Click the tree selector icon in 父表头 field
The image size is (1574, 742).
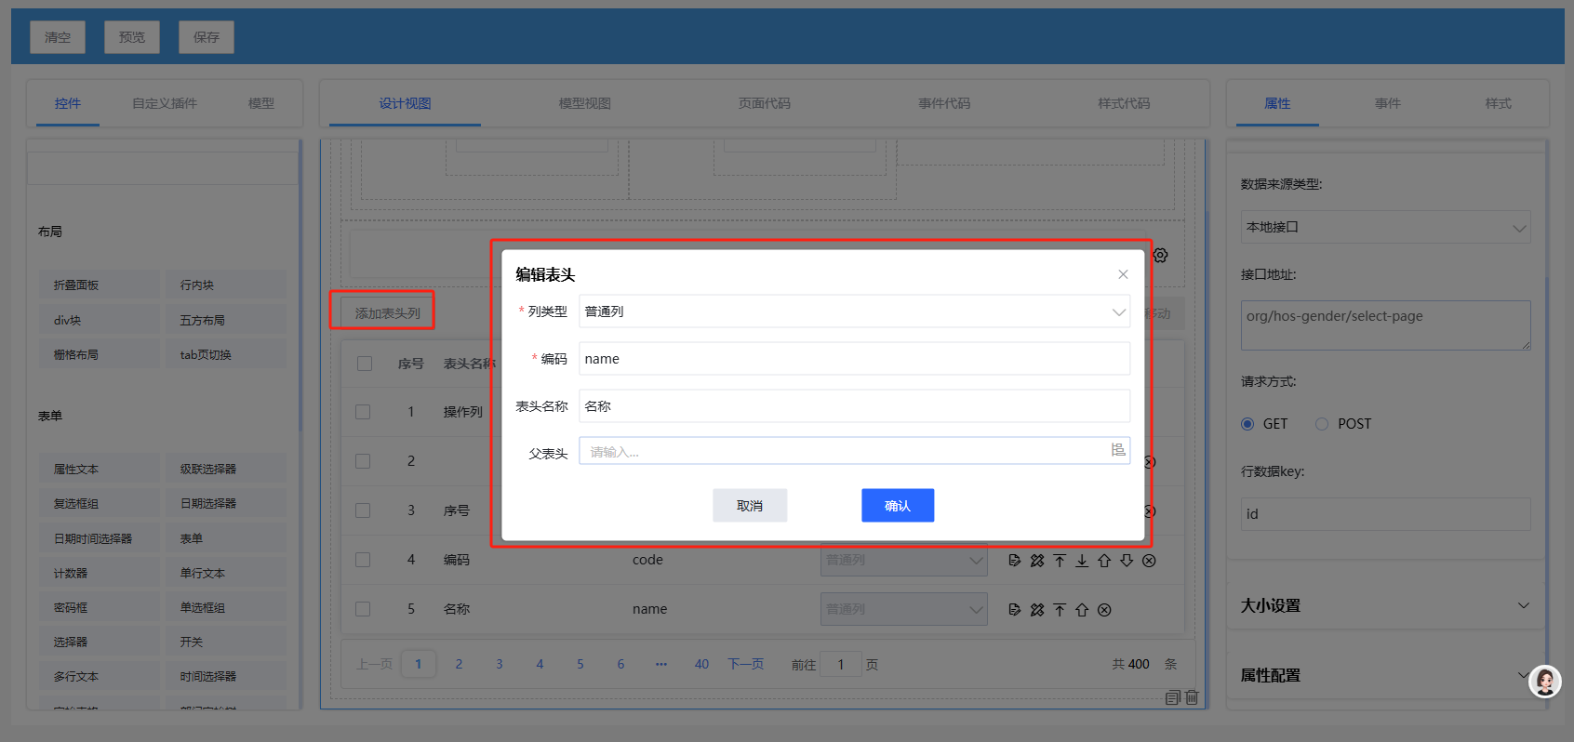tap(1117, 451)
